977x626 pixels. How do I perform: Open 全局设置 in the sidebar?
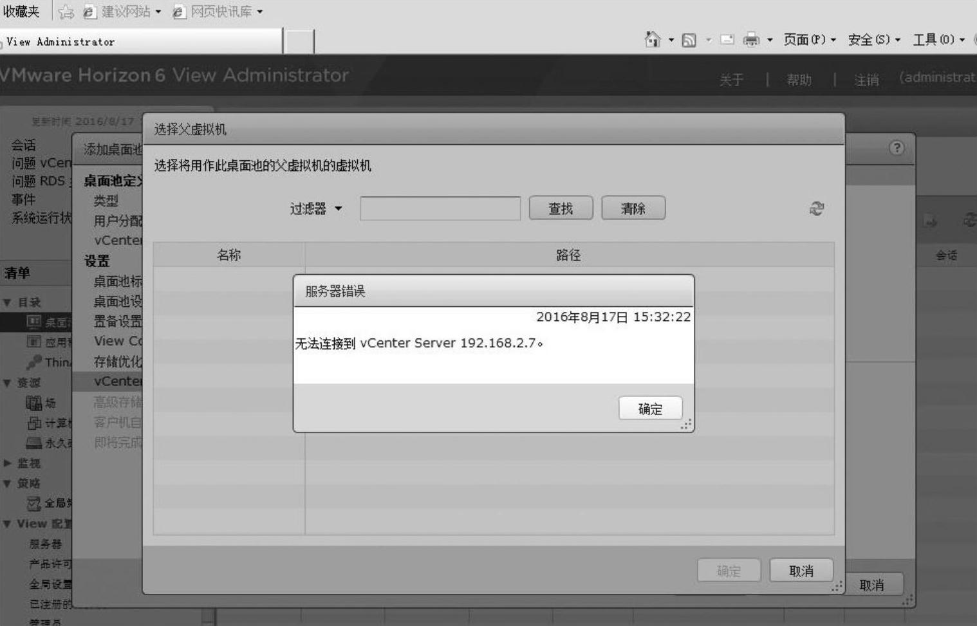click(x=51, y=584)
